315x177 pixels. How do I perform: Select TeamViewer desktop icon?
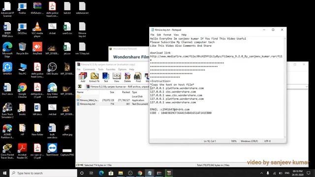(52, 149)
